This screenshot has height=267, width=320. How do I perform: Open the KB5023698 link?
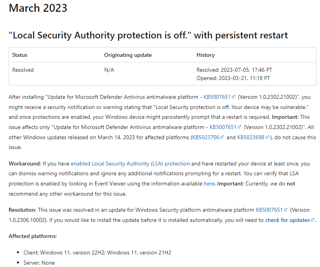(x=251, y=137)
